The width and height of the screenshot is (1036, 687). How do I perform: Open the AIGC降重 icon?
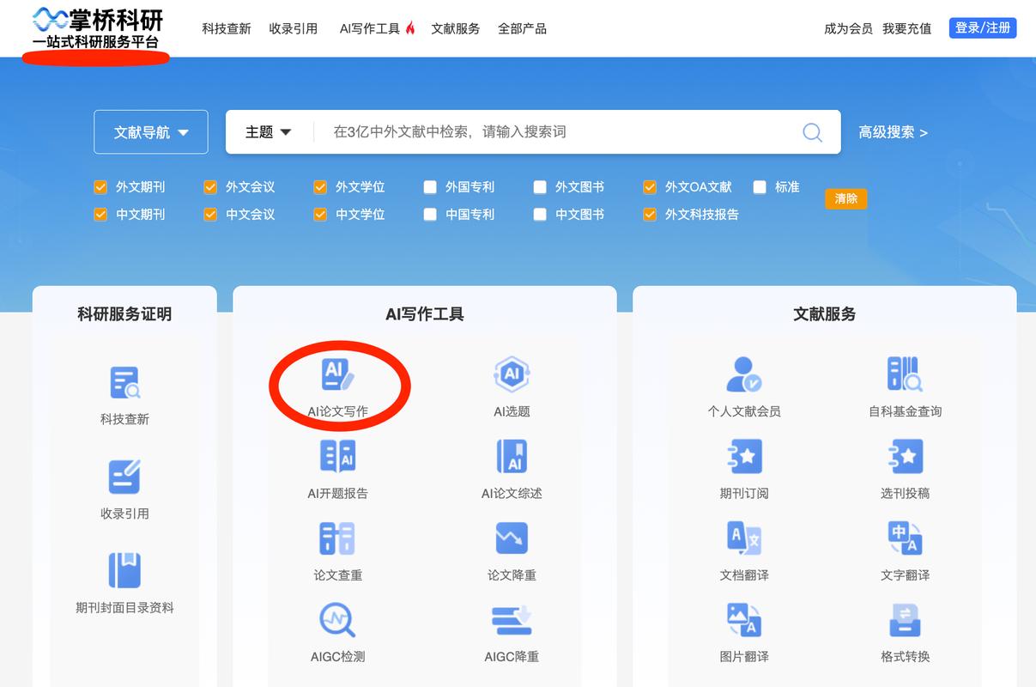coord(512,620)
